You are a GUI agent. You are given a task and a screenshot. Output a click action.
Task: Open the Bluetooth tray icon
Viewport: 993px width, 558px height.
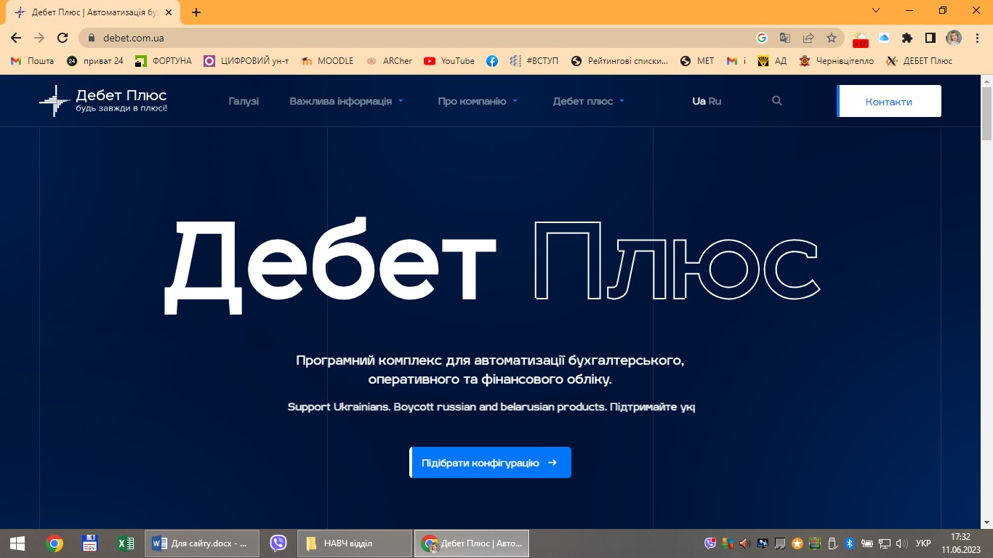849,543
